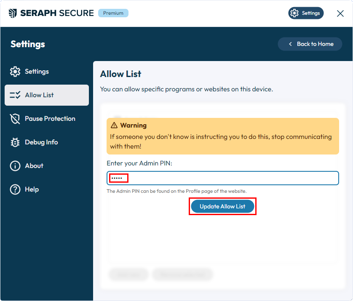Click the warning triangle icon
353x301 pixels.
pyautogui.click(x=114, y=125)
